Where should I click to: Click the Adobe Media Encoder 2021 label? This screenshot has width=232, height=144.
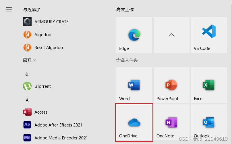click(61, 138)
